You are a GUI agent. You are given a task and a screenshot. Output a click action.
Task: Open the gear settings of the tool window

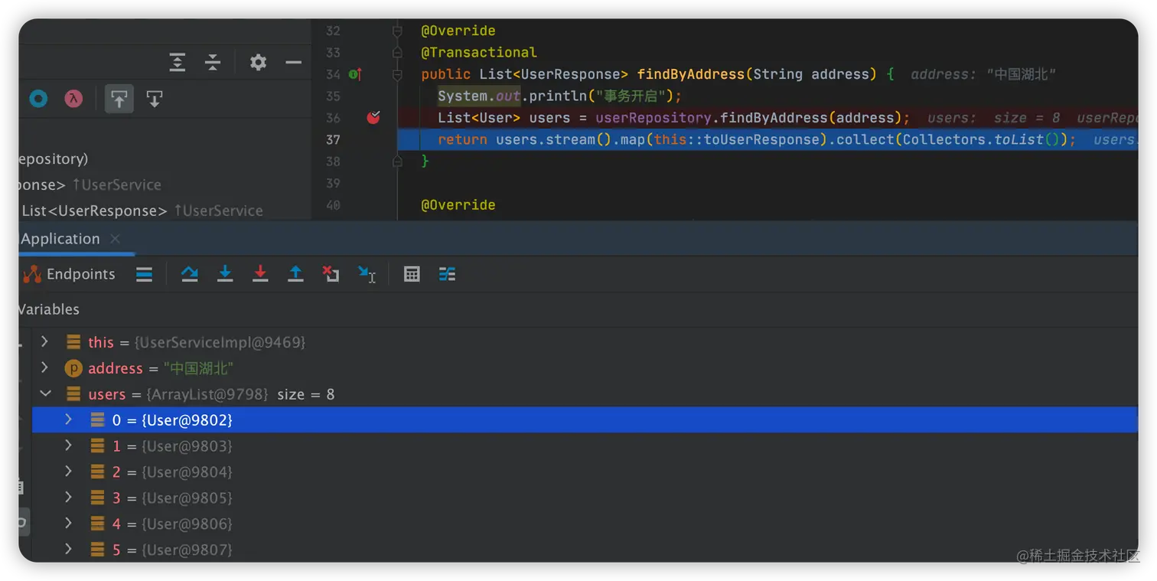(259, 63)
